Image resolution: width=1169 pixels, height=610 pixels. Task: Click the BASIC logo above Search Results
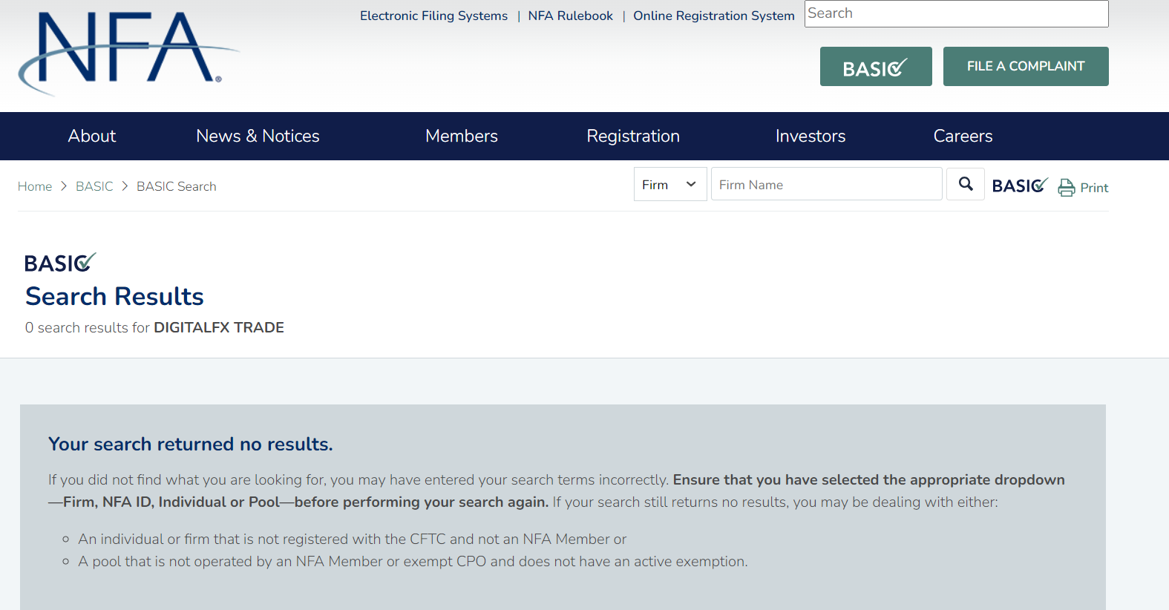(x=60, y=263)
